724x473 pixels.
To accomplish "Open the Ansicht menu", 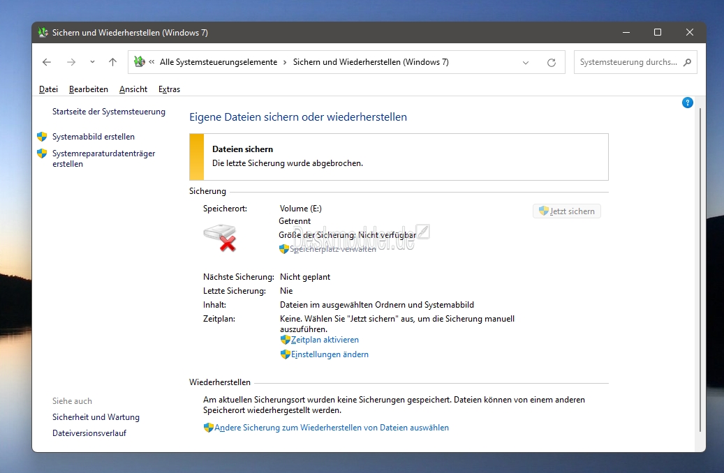I will pos(133,89).
